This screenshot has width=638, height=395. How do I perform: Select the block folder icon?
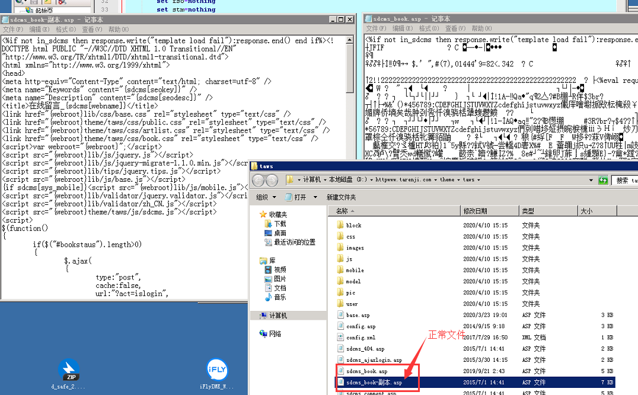pyautogui.click(x=340, y=224)
